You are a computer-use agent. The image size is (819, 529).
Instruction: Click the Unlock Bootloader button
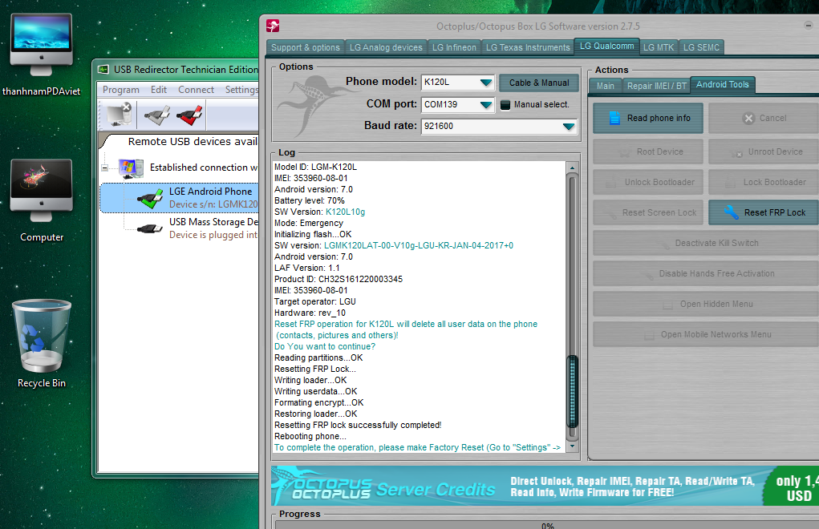[647, 182]
